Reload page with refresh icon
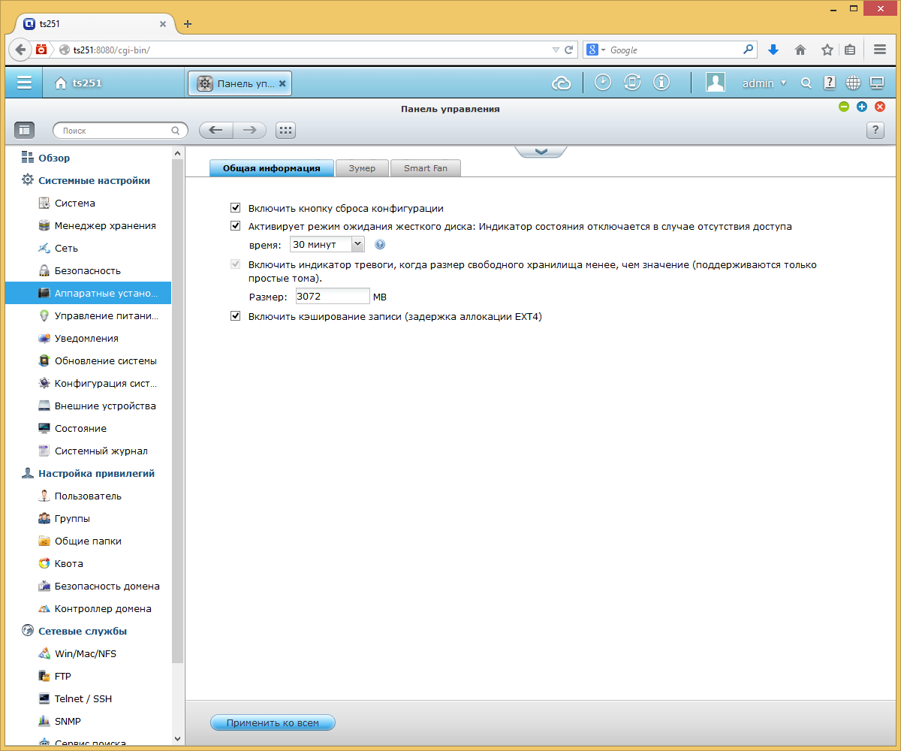The width and height of the screenshot is (901, 751). coord(569,50)
